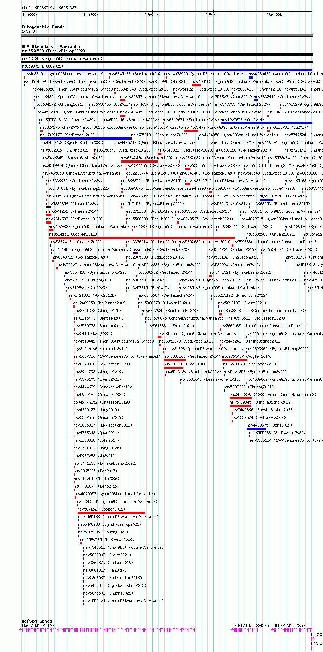Screen dimensions: 323x652
Task: Open nsv4081826 (gnomADStructuralVariants) variant
Action: [232, 81]
